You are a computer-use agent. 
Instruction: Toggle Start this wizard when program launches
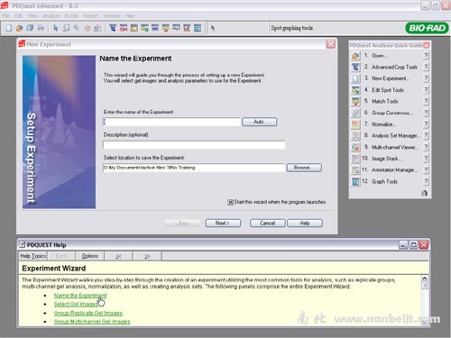pos(230,202)
